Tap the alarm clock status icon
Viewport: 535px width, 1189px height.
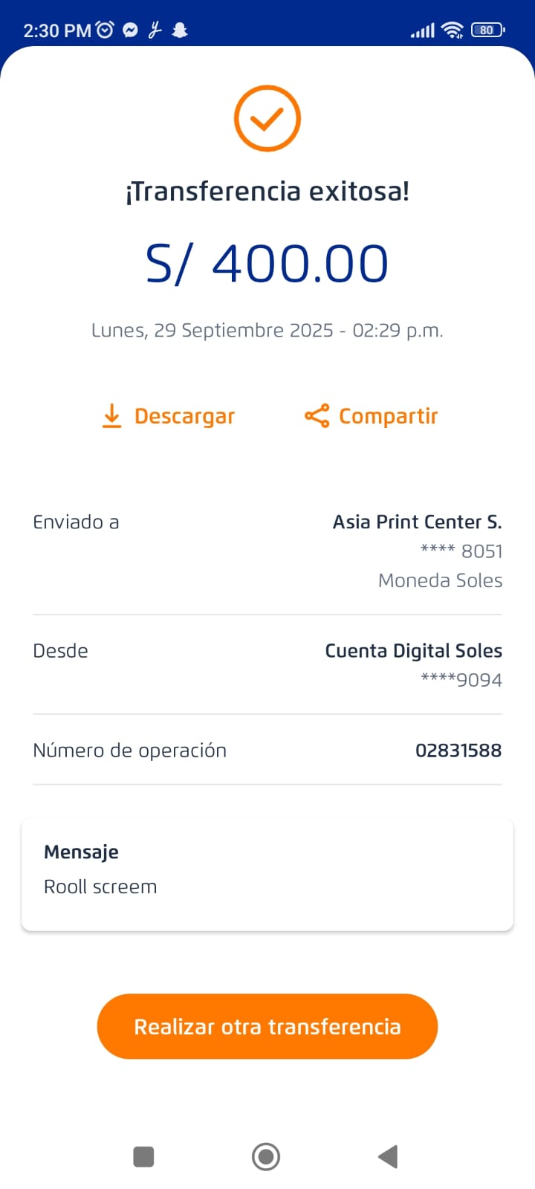tap(106, 30)
